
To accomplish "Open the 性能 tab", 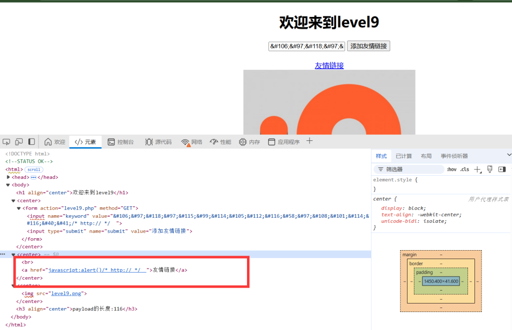I will (x=220, y=142).
